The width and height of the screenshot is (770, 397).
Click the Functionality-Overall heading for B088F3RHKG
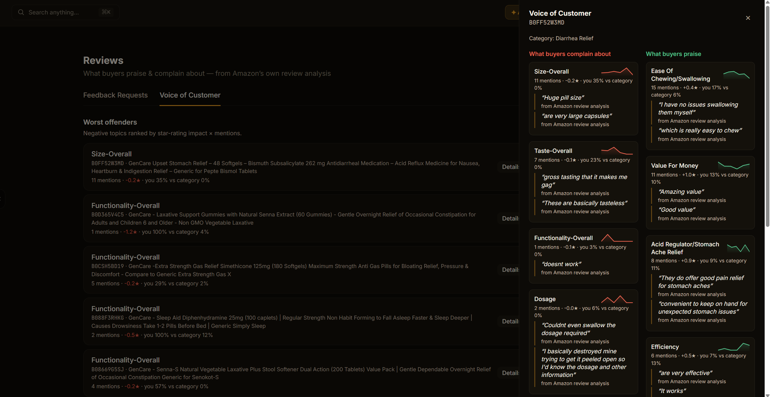pyautogui.click(x=125, y=309)
